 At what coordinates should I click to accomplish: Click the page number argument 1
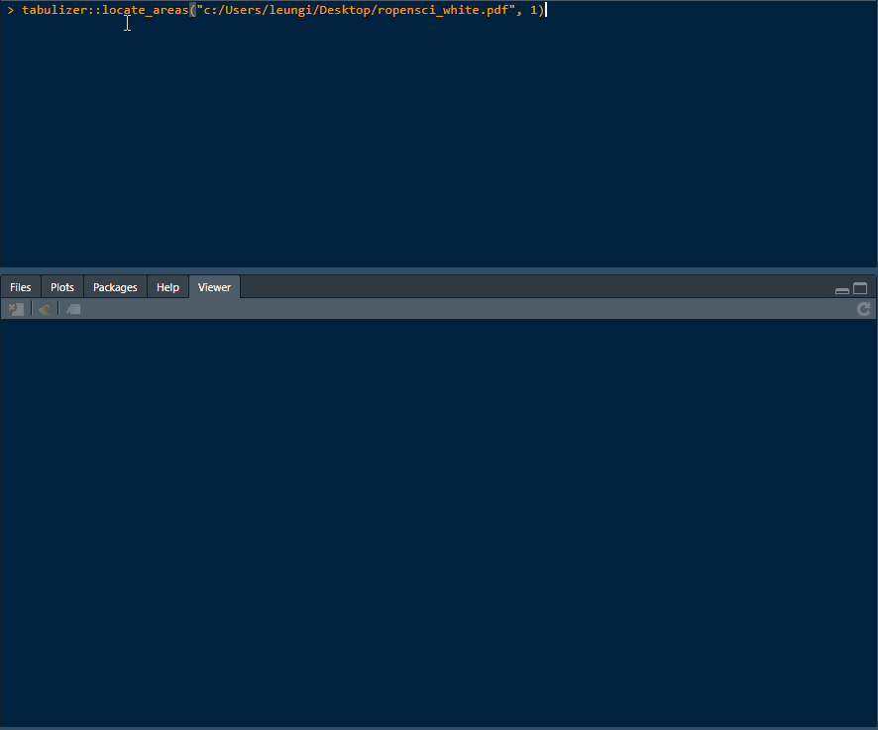(533, 10)
